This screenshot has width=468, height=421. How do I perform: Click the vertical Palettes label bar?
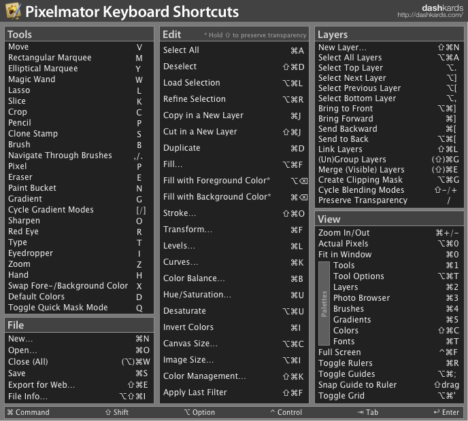pyautogui.click(x=324, y=304)
